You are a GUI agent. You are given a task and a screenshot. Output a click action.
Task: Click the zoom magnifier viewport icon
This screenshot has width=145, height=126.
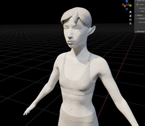point(130,12)
